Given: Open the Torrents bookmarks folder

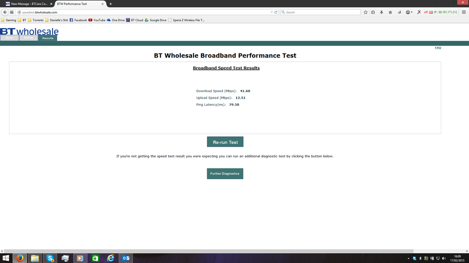Looking at the screenshot, I should tap(36, 20).
